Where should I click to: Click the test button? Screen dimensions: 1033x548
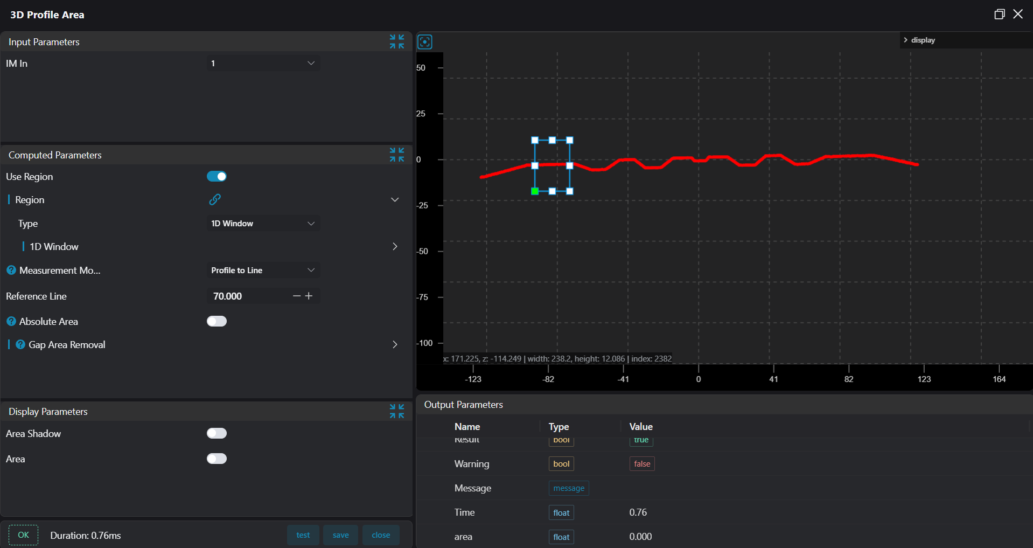point(303,535)
